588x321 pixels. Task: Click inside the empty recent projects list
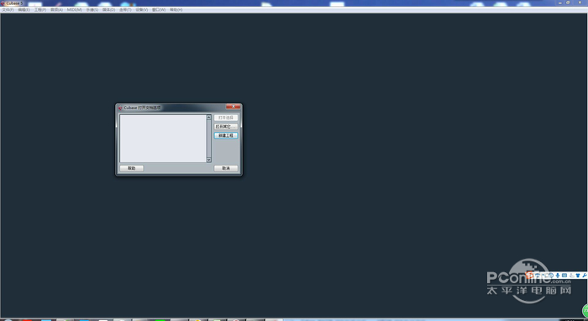coord(163,139)
